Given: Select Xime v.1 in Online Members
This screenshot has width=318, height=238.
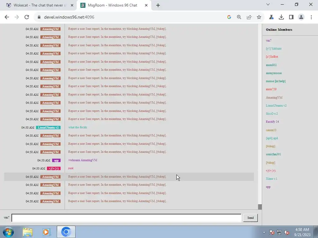Looking at the screenshot, I should (271, 179).
